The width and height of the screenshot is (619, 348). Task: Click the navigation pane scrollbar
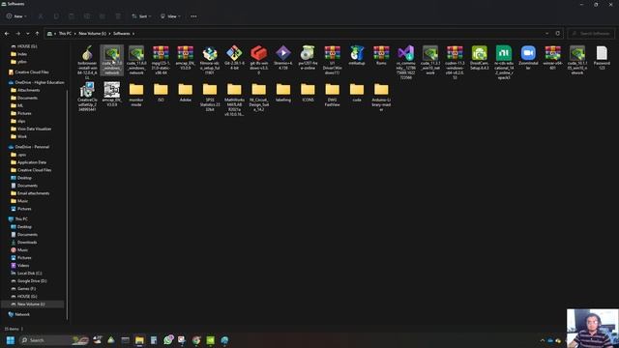tap(67, 204)
